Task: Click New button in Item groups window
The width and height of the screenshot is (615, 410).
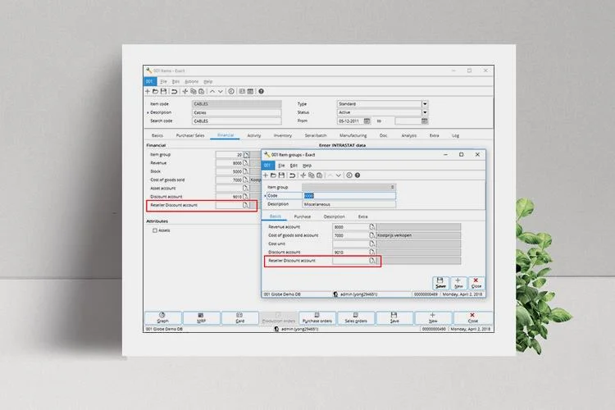Action: point(458,283)
